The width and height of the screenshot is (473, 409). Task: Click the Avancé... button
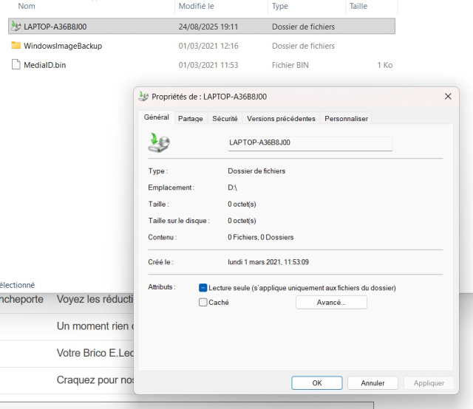(x=331, y=302)
